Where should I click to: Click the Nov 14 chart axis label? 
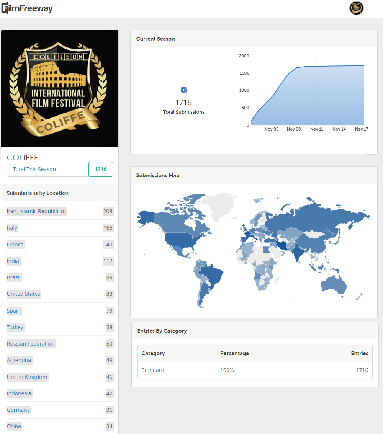pos(339,129)
